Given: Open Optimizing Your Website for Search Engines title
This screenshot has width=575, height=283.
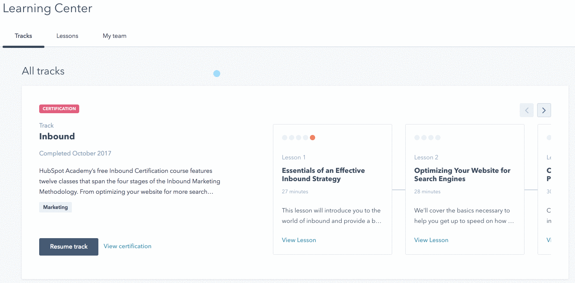Looking at the screenshot, I should [462, 175].
